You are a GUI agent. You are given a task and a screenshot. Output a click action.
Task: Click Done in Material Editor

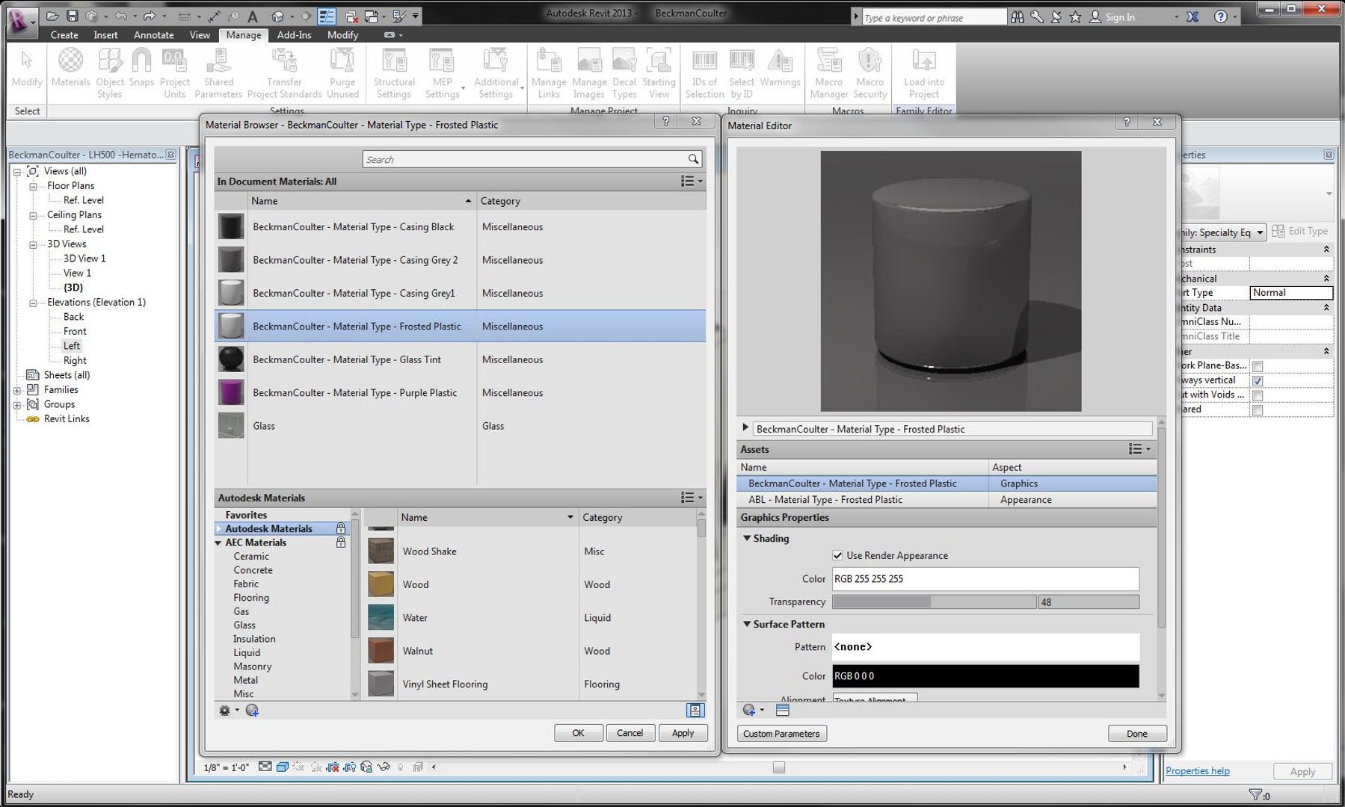click(1136, 734)
